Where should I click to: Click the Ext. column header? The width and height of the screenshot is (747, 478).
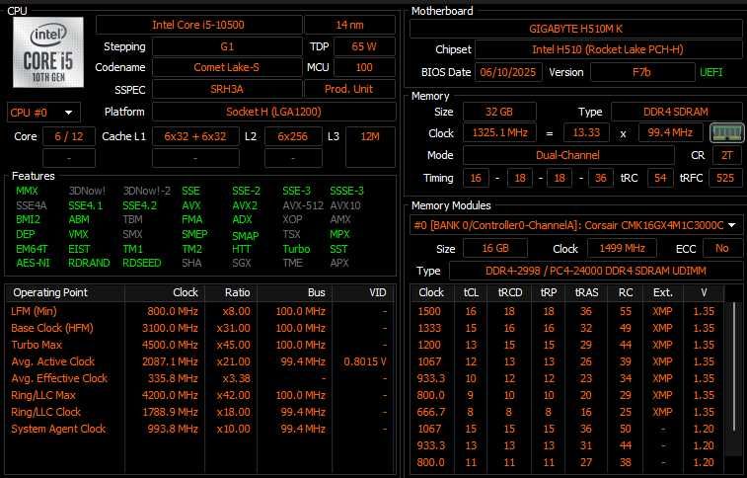point(663,292)
